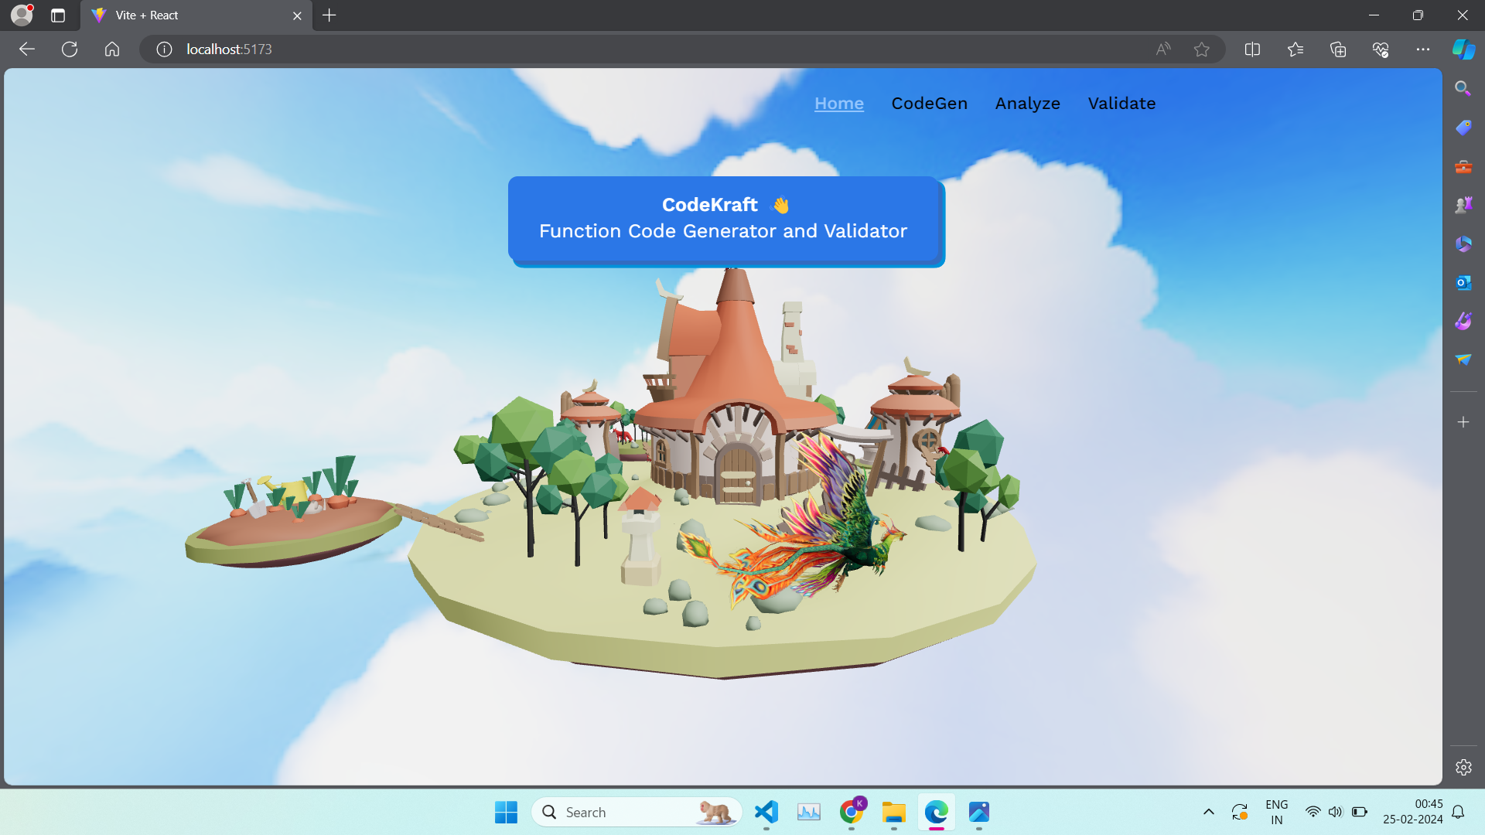Open Visual Studio Code from taskbar
The height and width of the screenshot is (835, 1485).
point(766,812)
